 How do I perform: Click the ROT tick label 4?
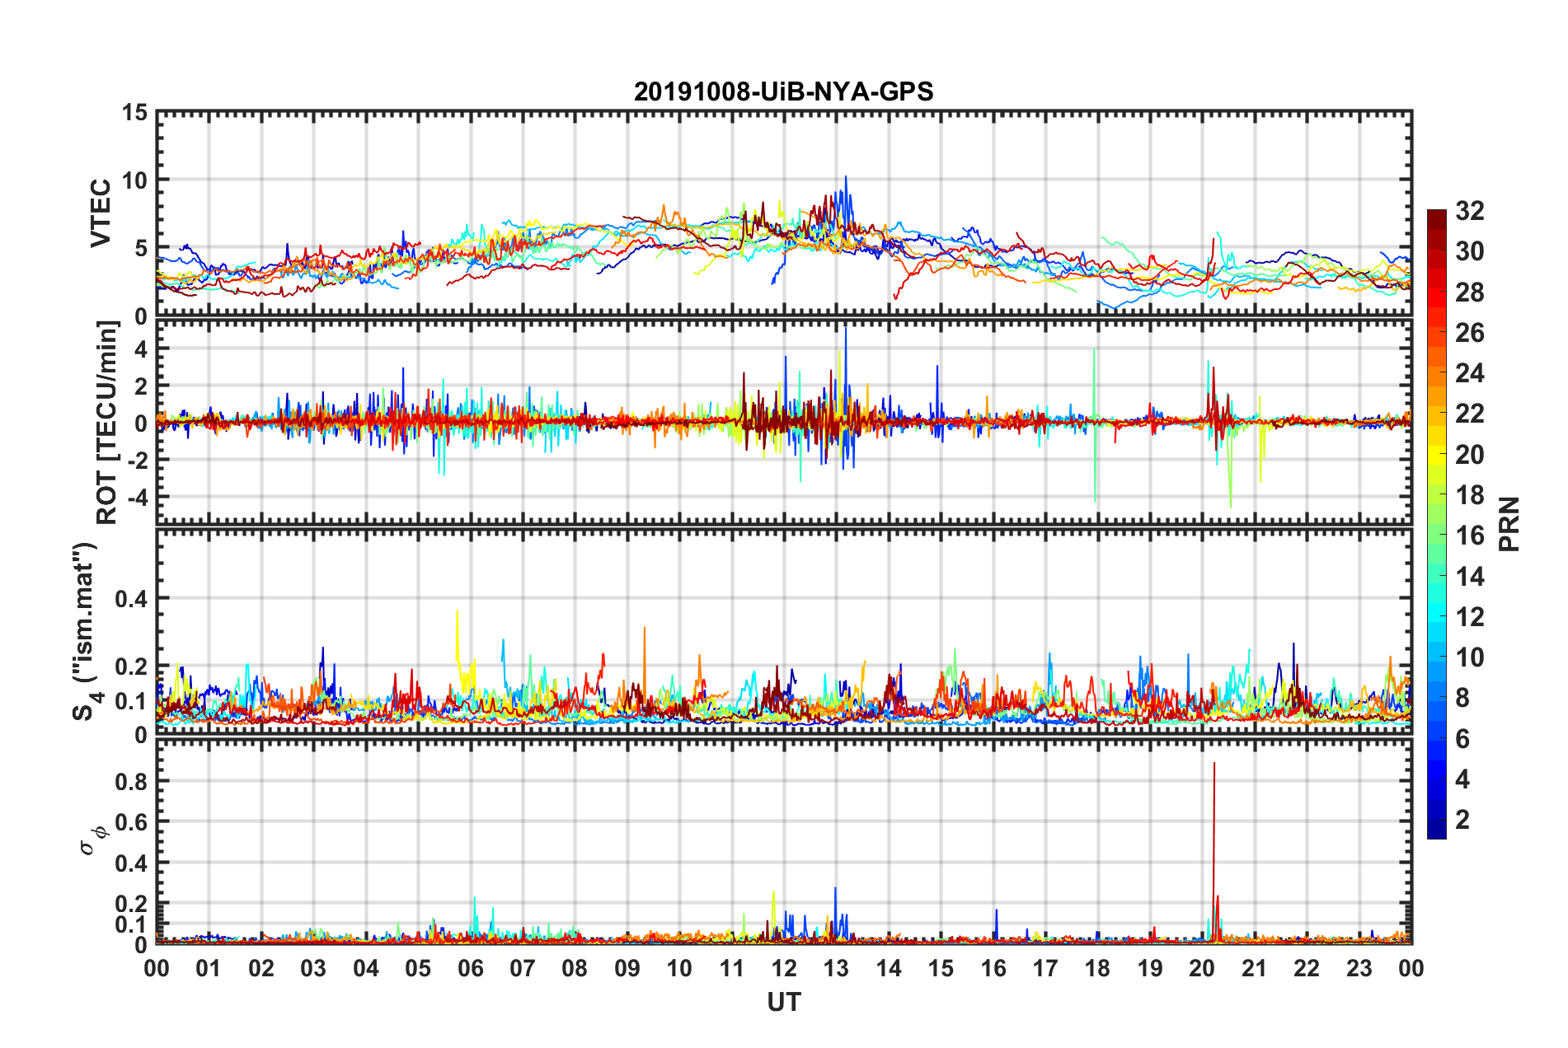coord(142,349)
